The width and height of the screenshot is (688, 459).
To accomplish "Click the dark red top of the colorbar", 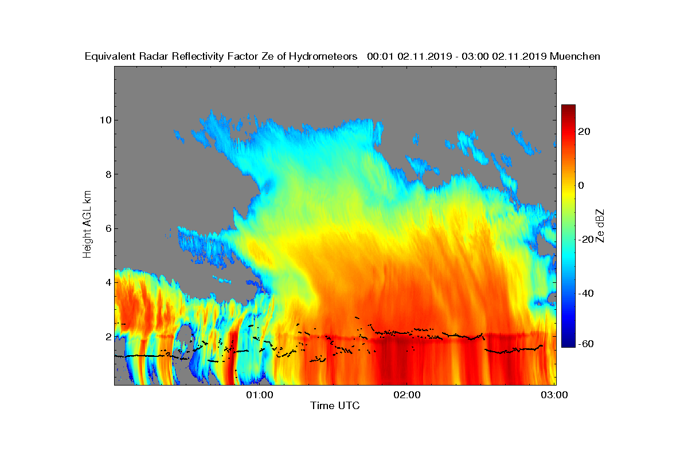I will click(568, 108).
